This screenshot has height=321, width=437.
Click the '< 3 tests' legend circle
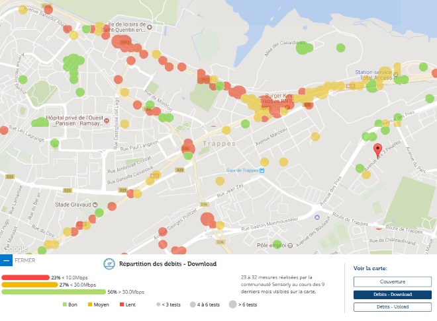coord(158,304)
